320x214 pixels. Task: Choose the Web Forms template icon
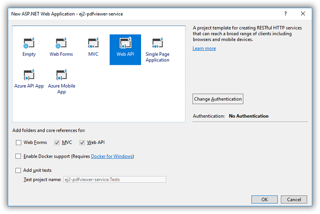(61, 43)
